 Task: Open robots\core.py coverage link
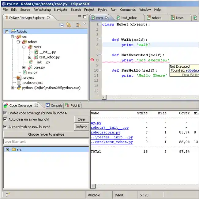tap(105, 132)
